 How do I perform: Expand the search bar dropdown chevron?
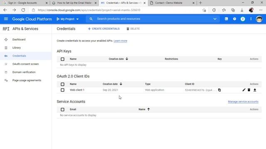(x=215, y=19)
